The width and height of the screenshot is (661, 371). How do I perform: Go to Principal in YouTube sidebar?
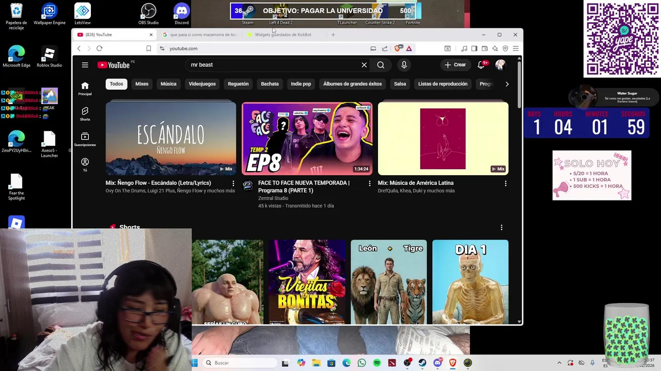click(85, 89)
